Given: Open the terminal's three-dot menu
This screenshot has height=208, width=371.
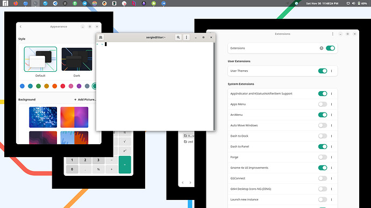Looking at the screenshot, I should [187, 38].
